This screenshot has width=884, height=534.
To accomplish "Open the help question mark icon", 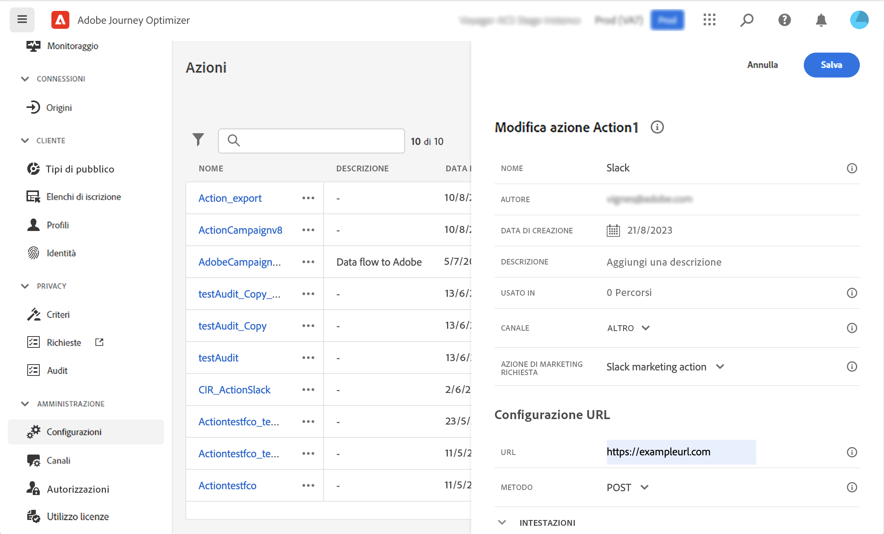I will (x=784, y=20).
